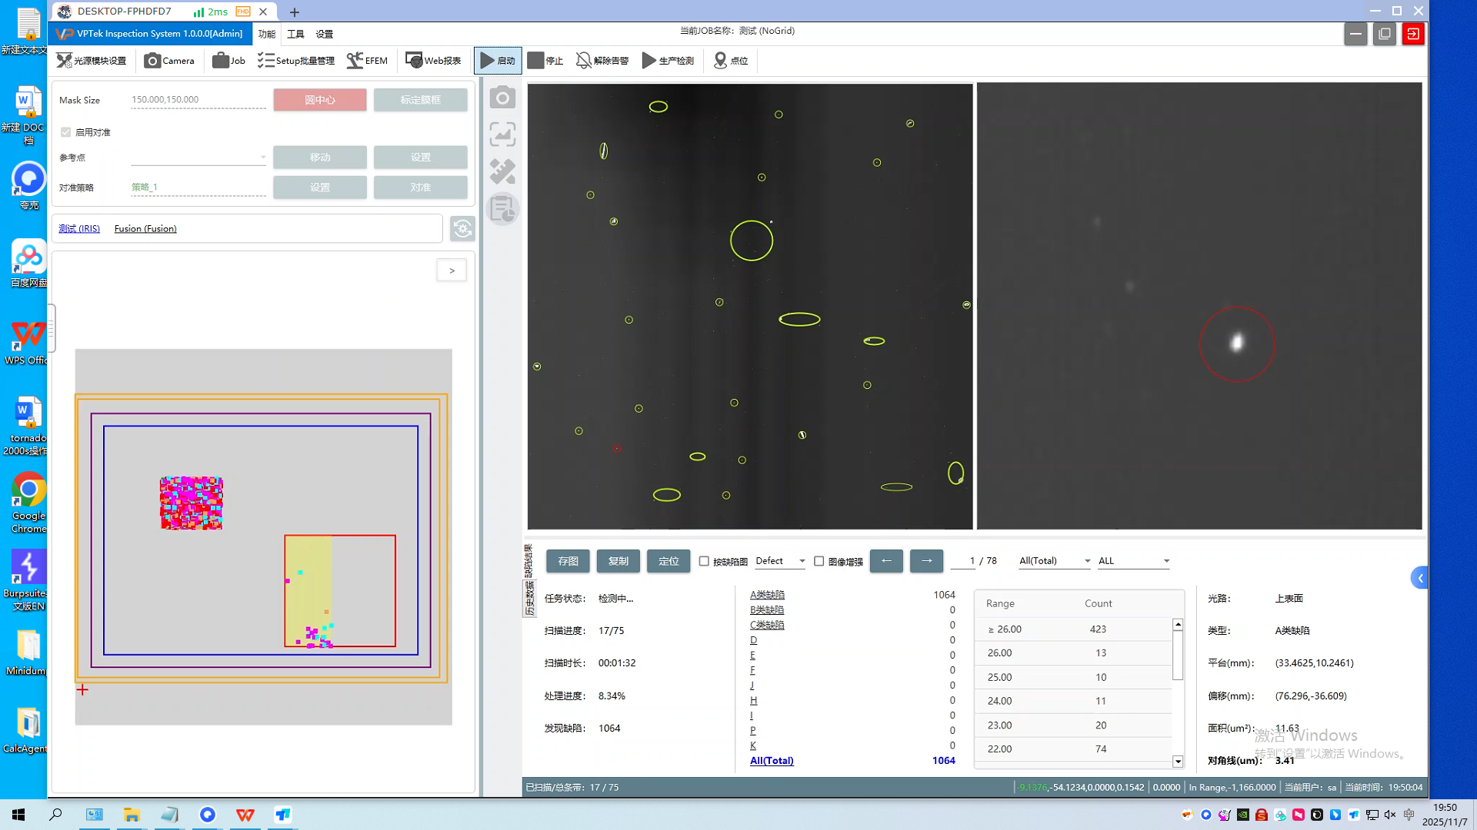Click the camera snapshot icon beside image

click(502, 98)
